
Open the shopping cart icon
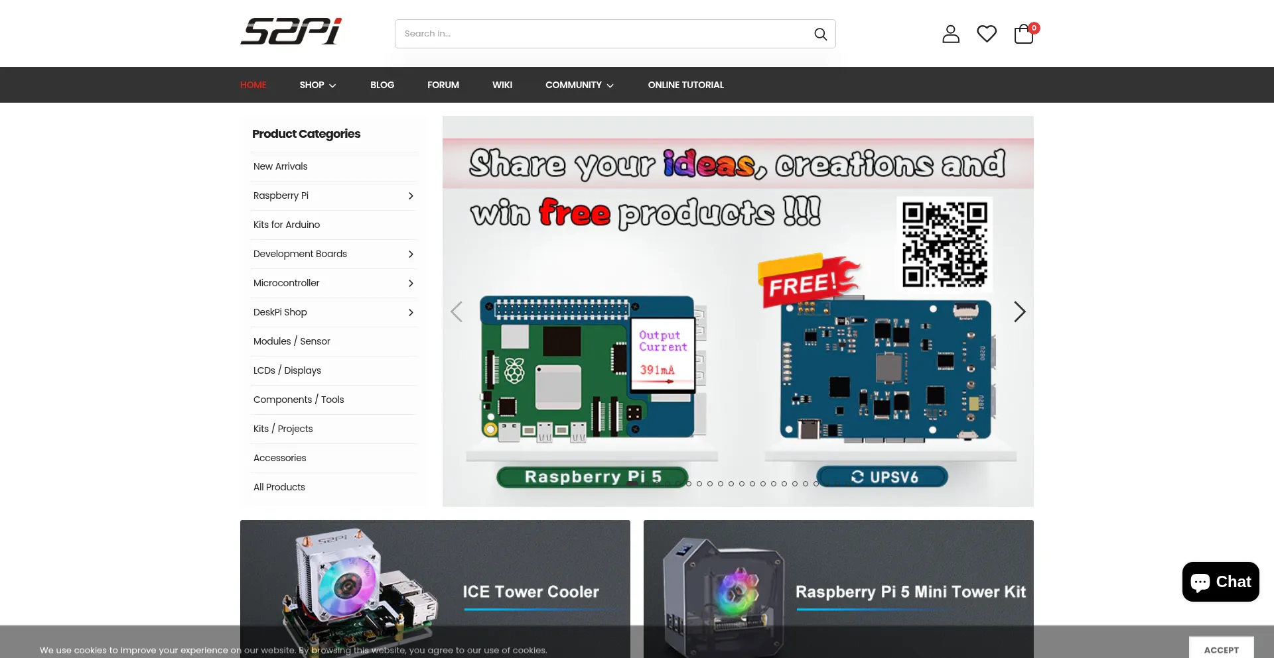pos(1023,34)
